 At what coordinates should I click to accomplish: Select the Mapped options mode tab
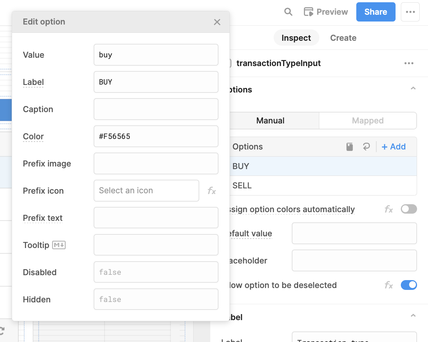(x=368, y=121)
